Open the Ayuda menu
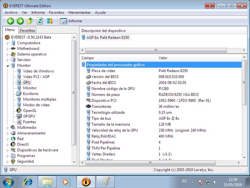The height and width of the screenshot is (188, 250). 100,13
